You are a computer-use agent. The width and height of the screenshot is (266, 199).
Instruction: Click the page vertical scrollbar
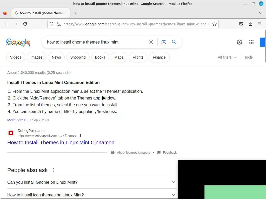tap(265, 46)
